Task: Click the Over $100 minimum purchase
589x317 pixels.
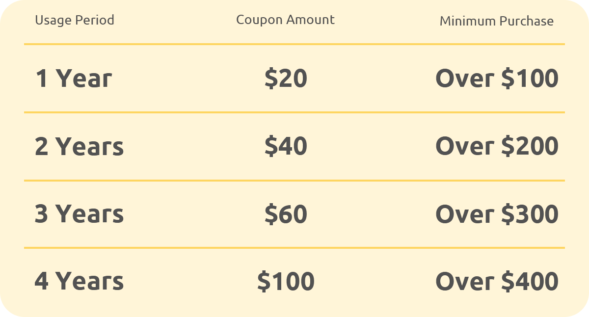Action: [x=497, y=79]
